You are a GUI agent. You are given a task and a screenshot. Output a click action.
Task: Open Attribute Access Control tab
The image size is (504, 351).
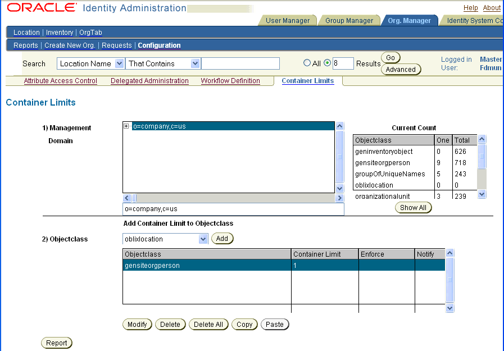[61, 81]
